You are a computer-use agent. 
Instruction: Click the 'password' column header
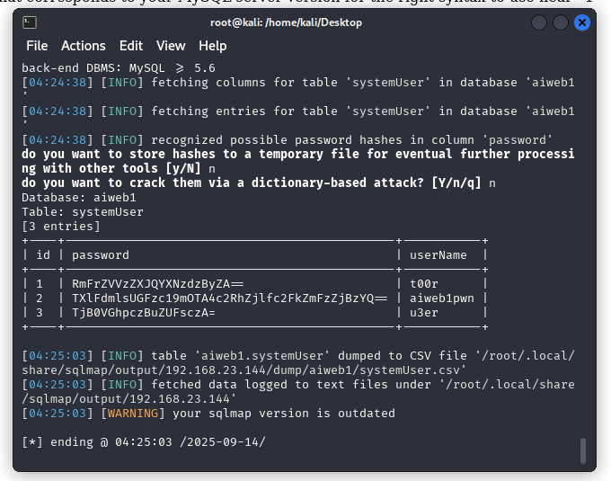(101, 255)
